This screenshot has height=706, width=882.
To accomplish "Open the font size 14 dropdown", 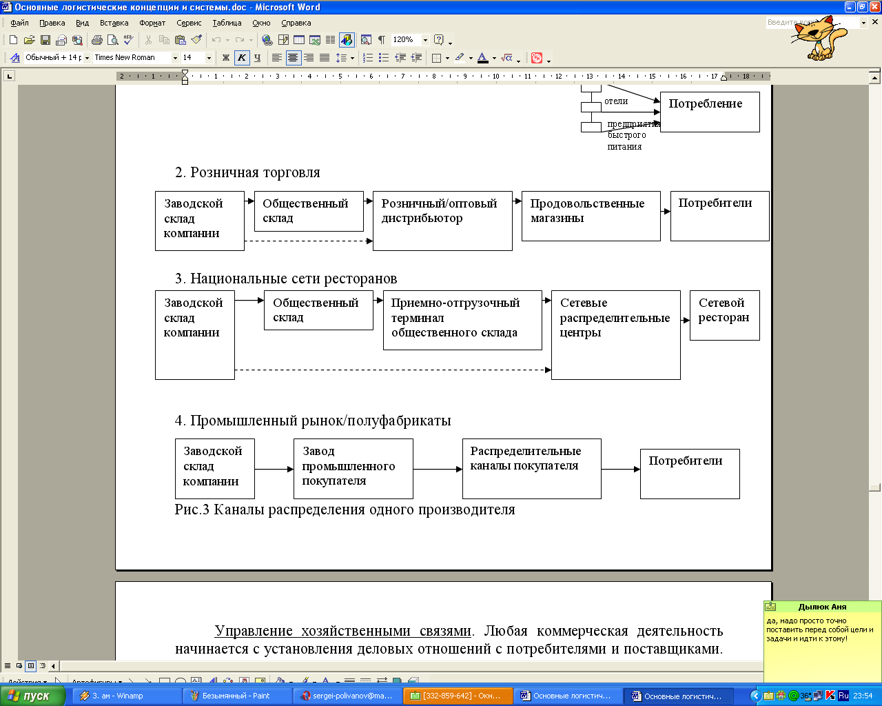I will pos(209,58).
